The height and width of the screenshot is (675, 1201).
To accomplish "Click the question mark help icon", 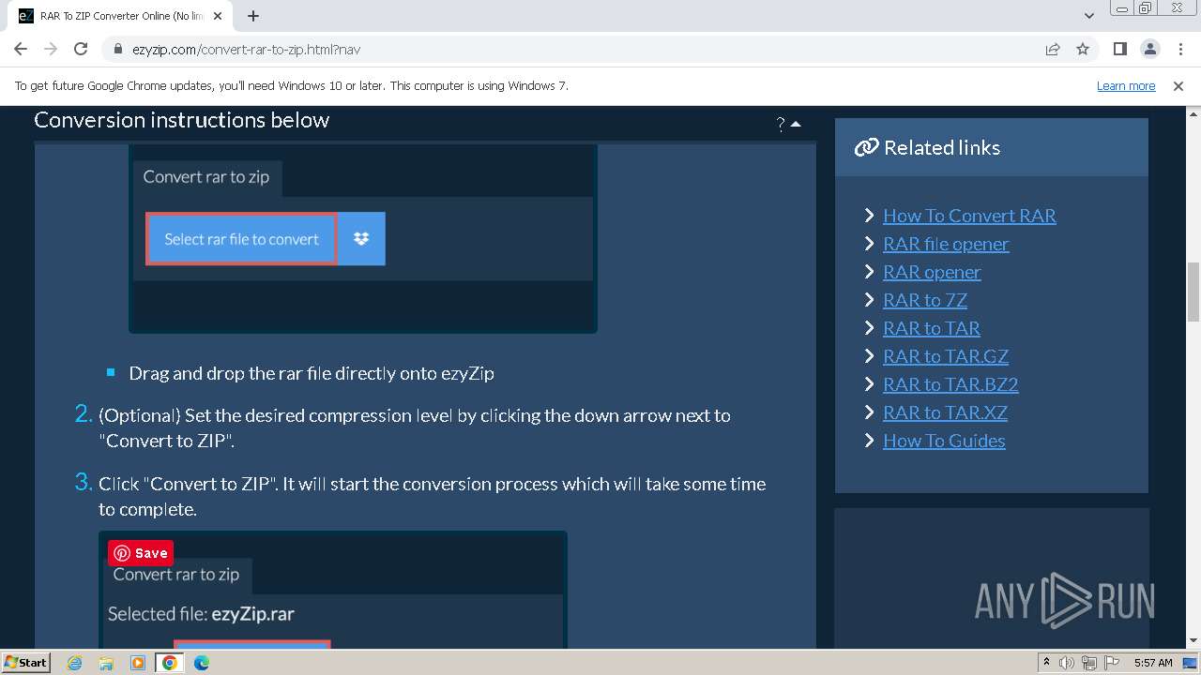I will (x=781, y=124).
